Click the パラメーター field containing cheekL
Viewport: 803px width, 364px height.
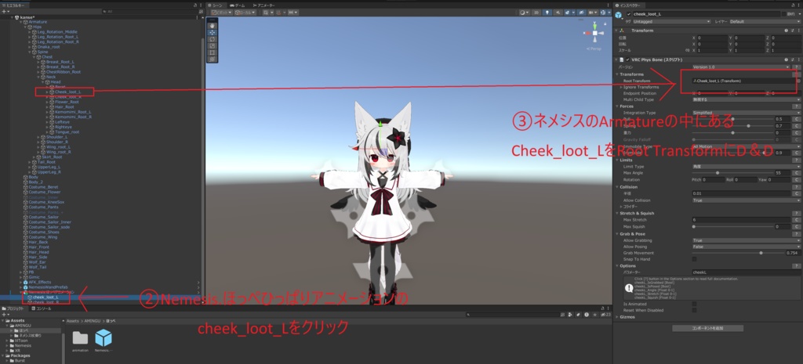point(747,272)
